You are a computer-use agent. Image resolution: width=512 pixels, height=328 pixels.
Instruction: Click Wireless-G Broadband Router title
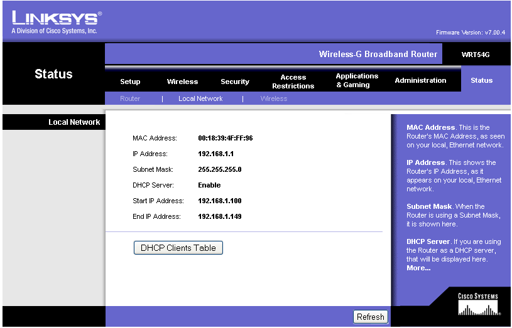click(378, 54)
